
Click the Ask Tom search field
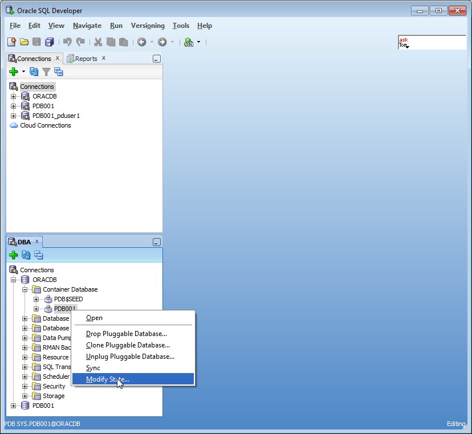point(432,42)
